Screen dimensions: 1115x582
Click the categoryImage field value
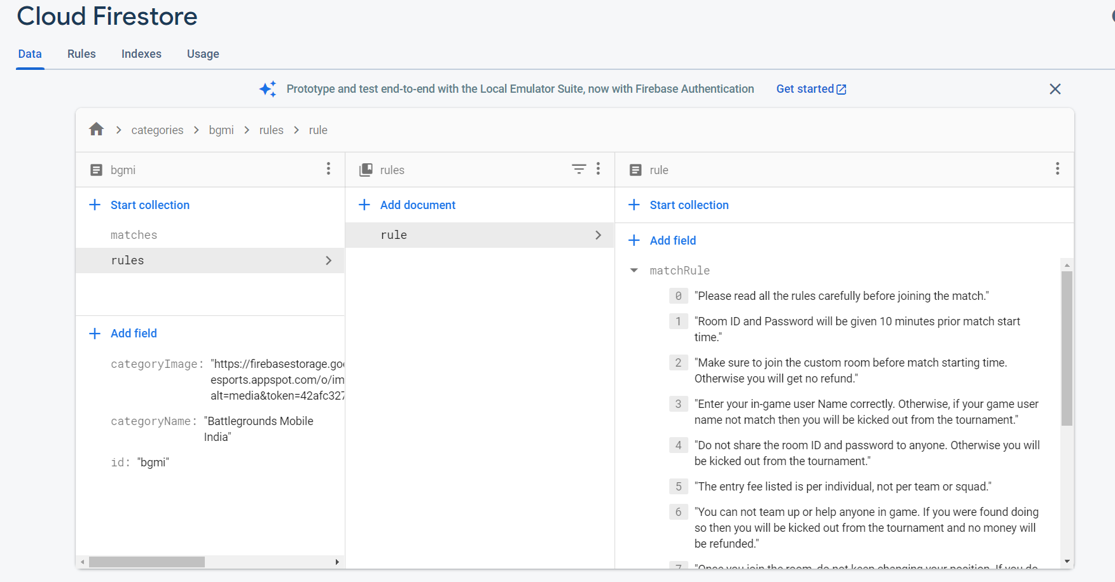(x=277, y=380)
